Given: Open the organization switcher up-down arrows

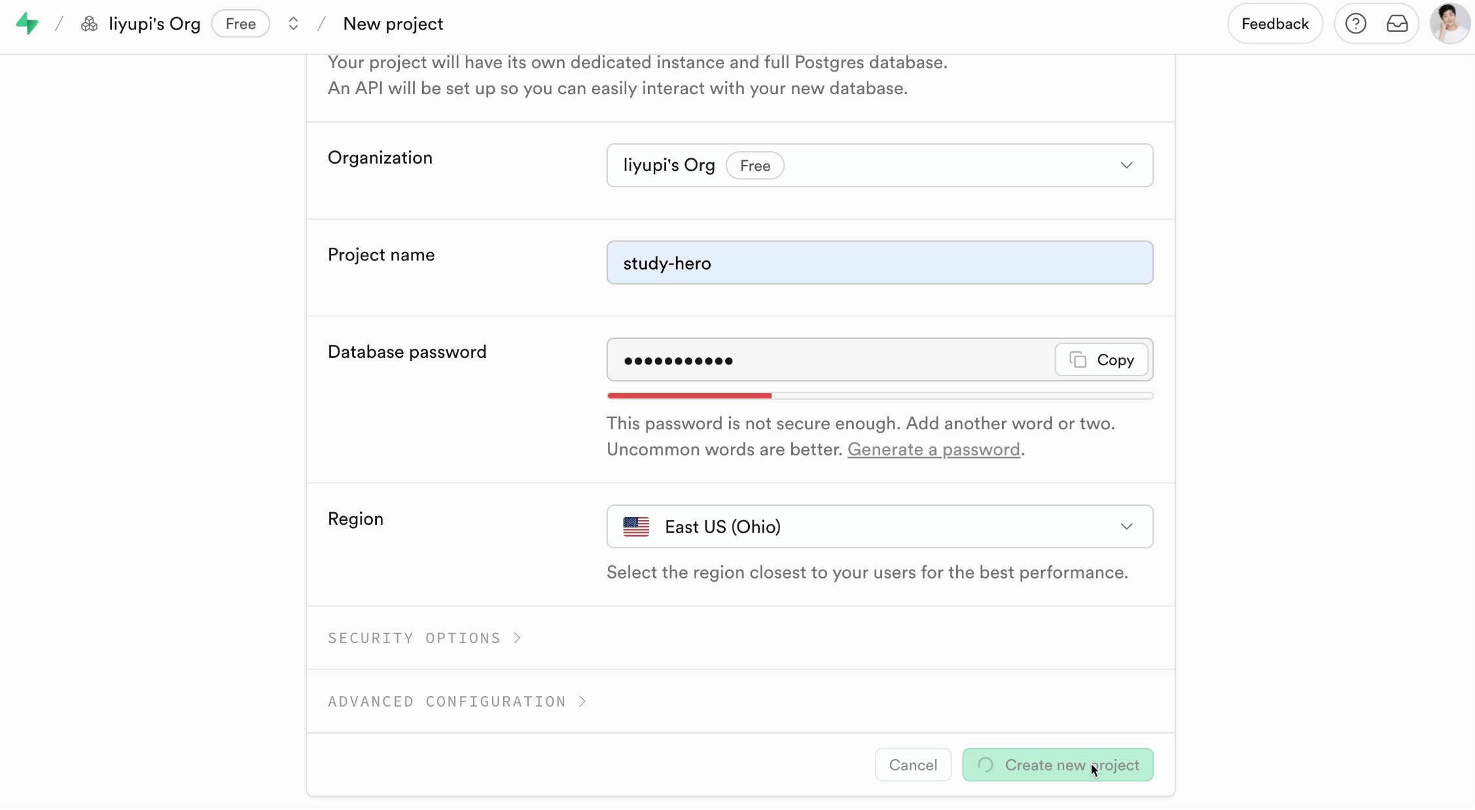Looking at the screenshot, I should point(293,24).
